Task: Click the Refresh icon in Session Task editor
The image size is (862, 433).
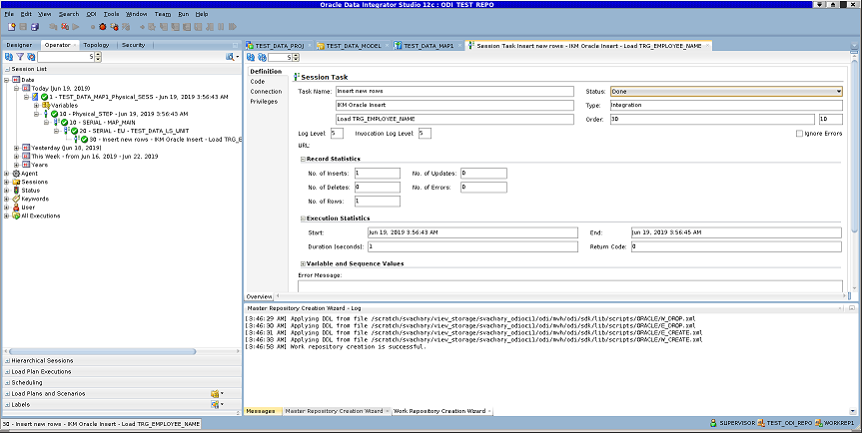Action: click(x=251, y=57)
